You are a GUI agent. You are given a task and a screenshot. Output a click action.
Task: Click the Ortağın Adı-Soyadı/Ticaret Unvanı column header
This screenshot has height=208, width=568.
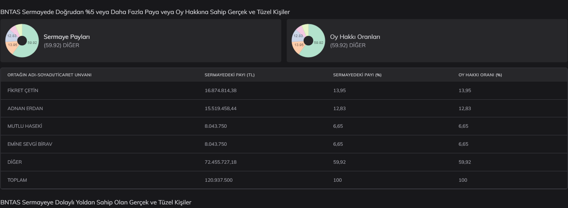(x=49, y=75)
